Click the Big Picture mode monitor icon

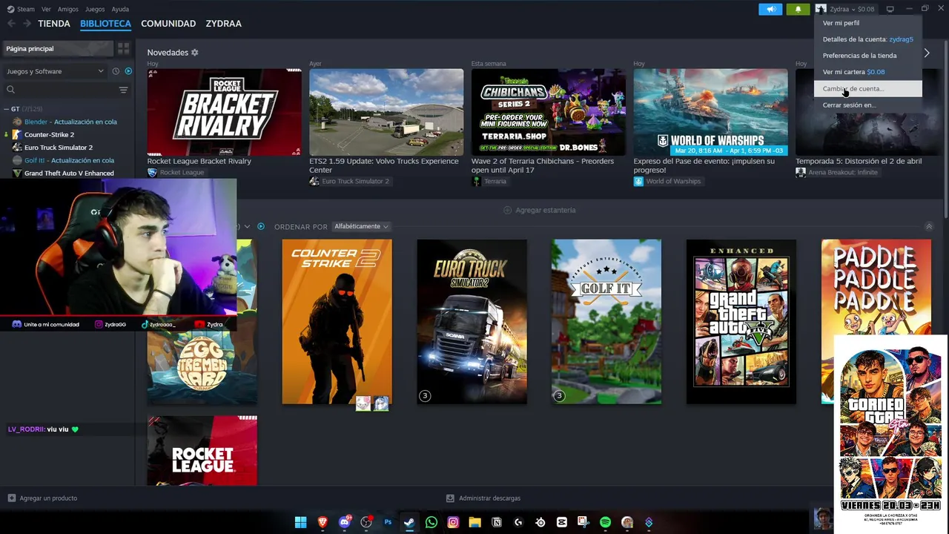[890, 9]
